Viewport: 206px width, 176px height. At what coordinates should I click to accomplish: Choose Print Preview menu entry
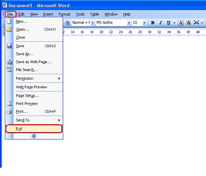tap(34, 104)
